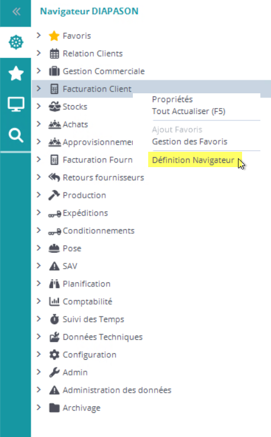Select the monitor icon in sidebar

(16, 105)
